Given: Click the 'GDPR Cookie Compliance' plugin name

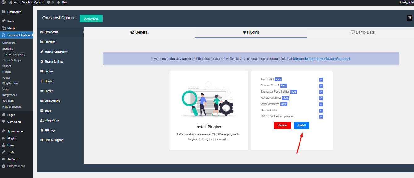Looking at the screenshot, I should coord(277,116).
